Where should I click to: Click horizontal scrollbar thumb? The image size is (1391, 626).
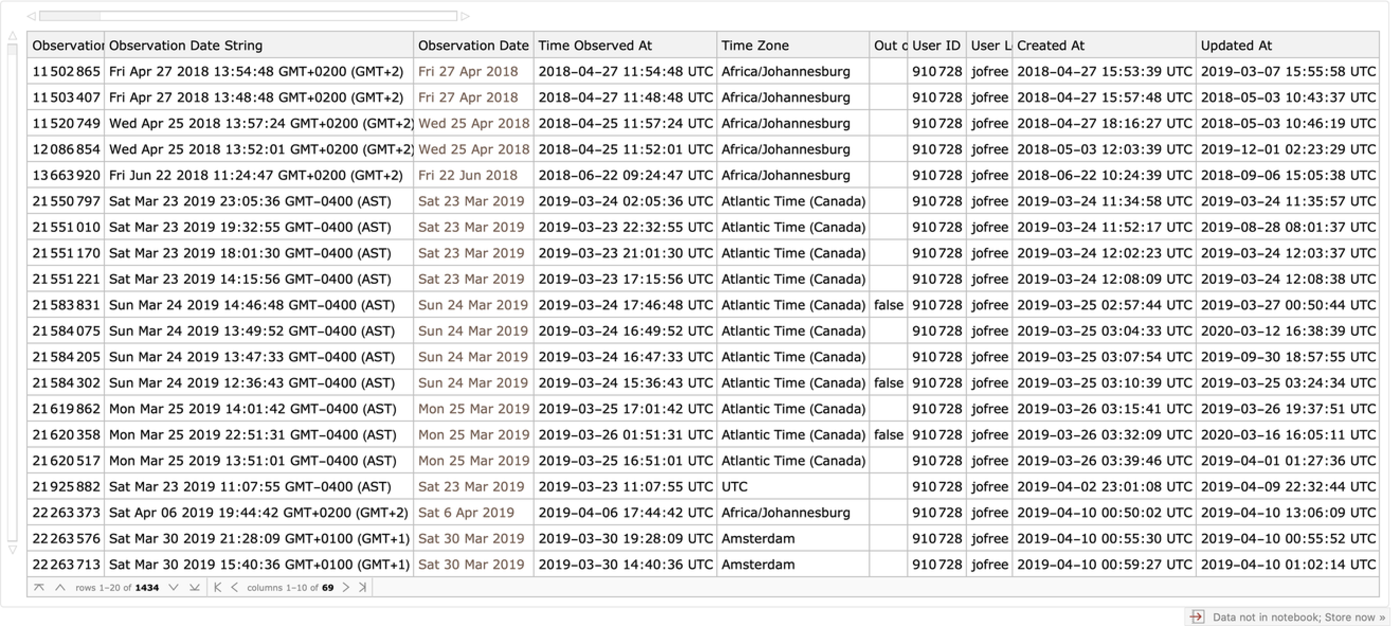click(70, 16)
